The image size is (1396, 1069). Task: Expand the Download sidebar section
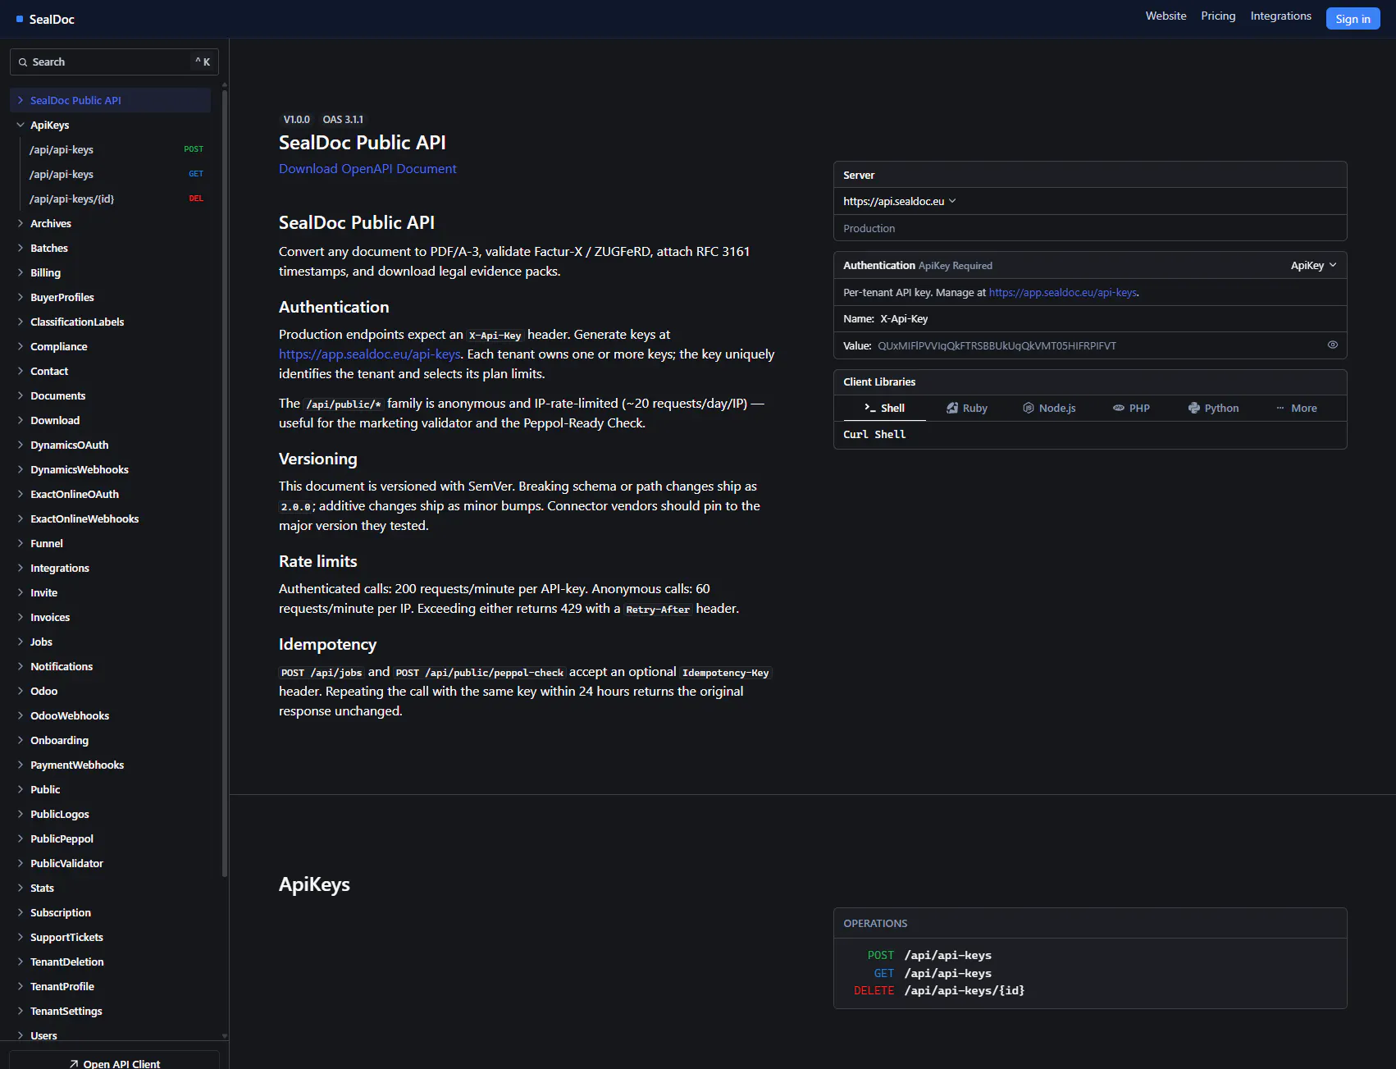[x=110, y=420]
